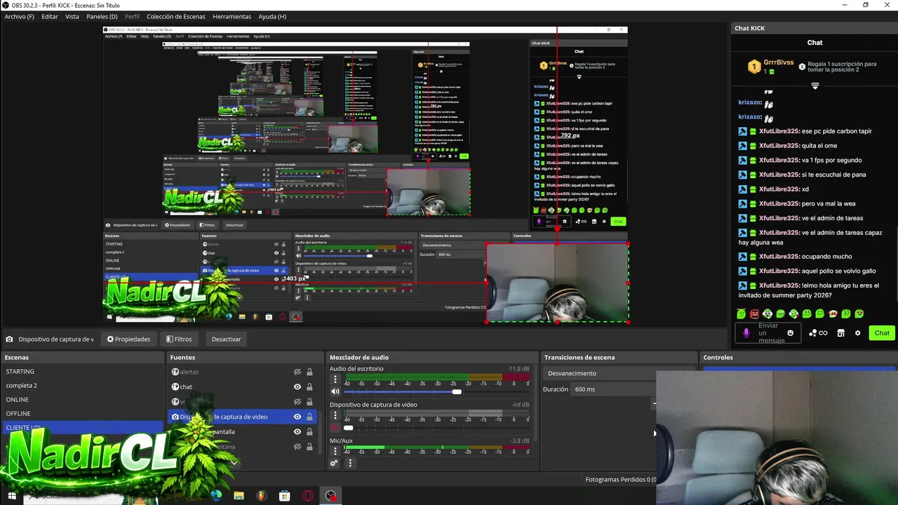Screen dimensions: 898x505
Task: Toggle lock on the pantalla source
Action: [309, 431]
